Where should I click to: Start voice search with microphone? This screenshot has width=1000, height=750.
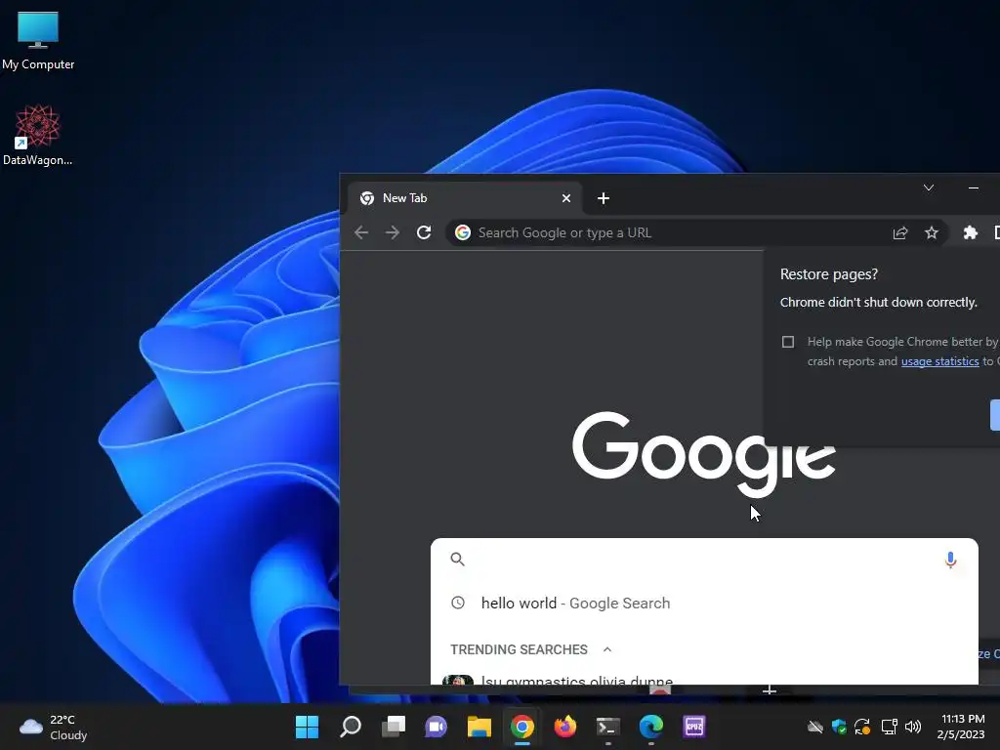950,560
